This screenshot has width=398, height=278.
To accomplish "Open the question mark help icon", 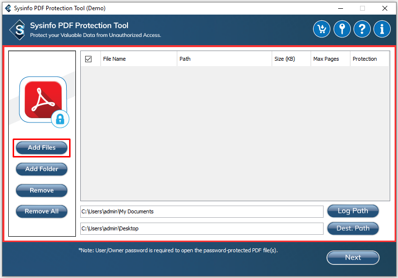I will (362, 29).
